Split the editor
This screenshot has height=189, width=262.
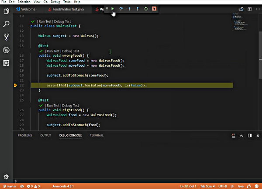coord(250,9)
